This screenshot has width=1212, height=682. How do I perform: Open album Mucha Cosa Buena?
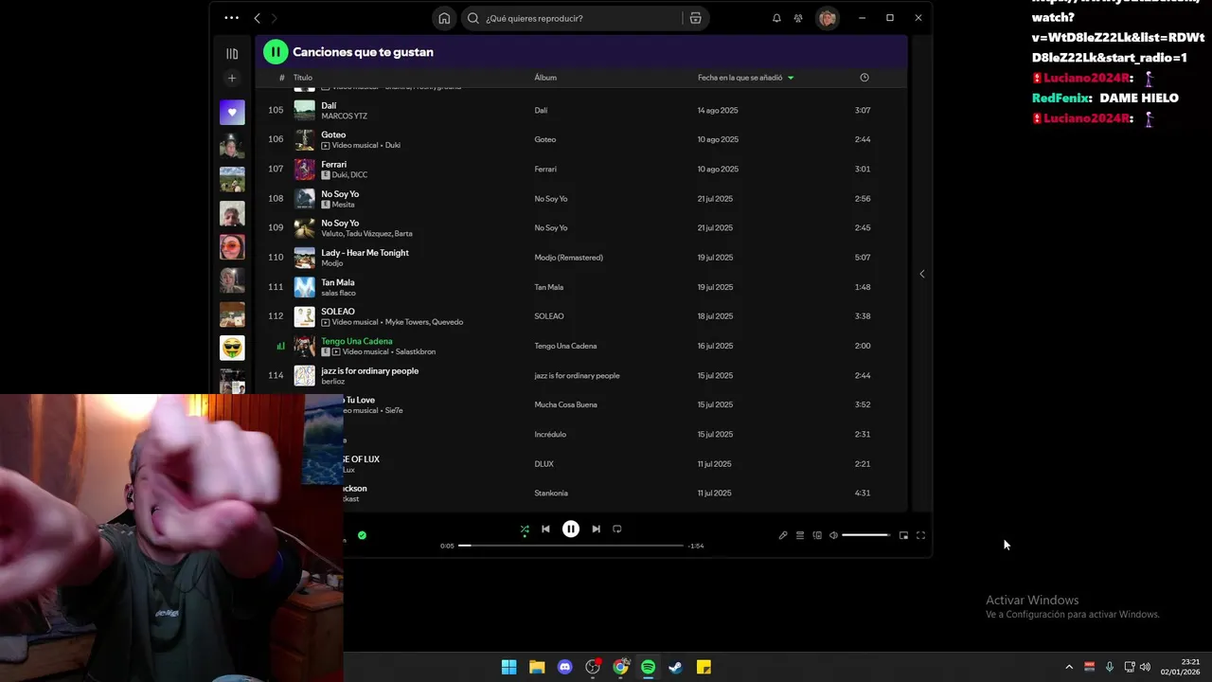(565, 404)
